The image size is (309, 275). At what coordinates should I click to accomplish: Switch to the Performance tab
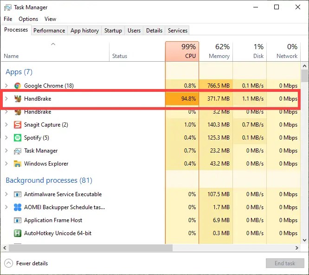(49, 31)
